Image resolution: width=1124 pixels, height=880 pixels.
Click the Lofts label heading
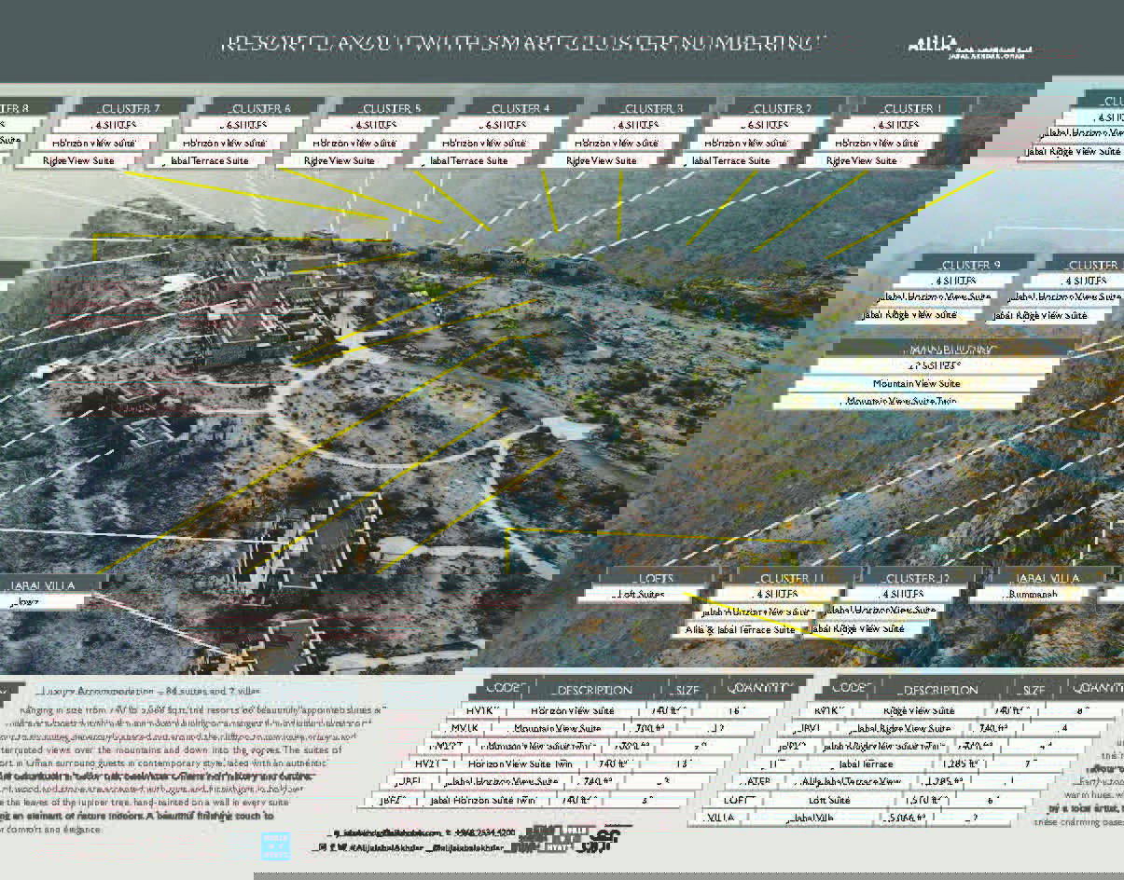[657, 578]
